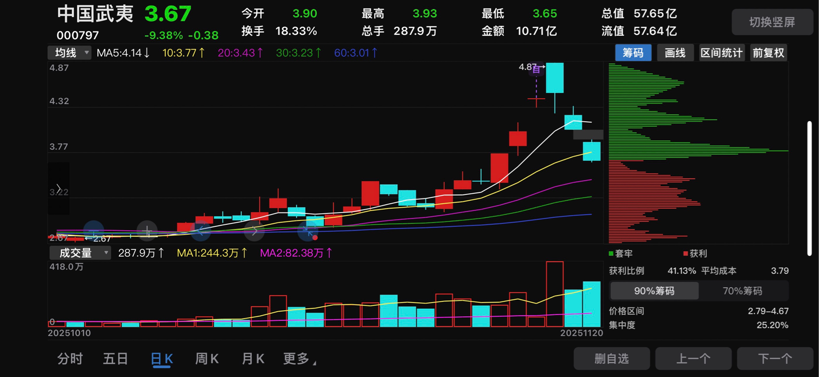
Task: Tap the MA1:244.3万 volume average label
Action: tap(212, 253)
